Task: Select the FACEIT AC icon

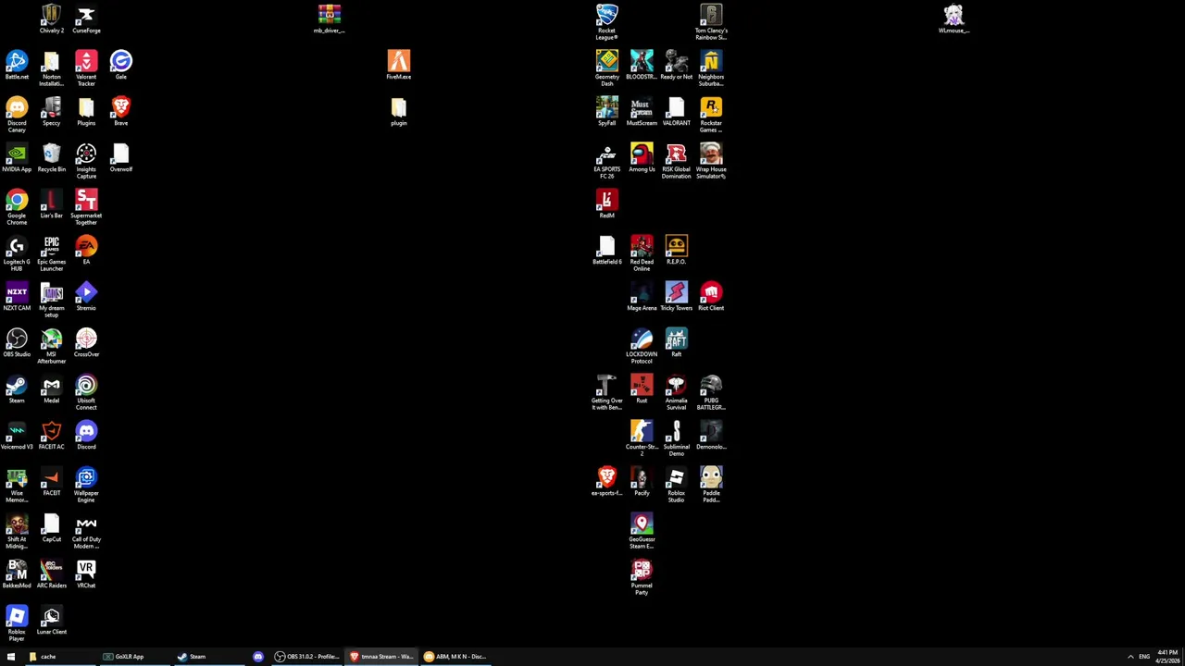Action: 51,435
